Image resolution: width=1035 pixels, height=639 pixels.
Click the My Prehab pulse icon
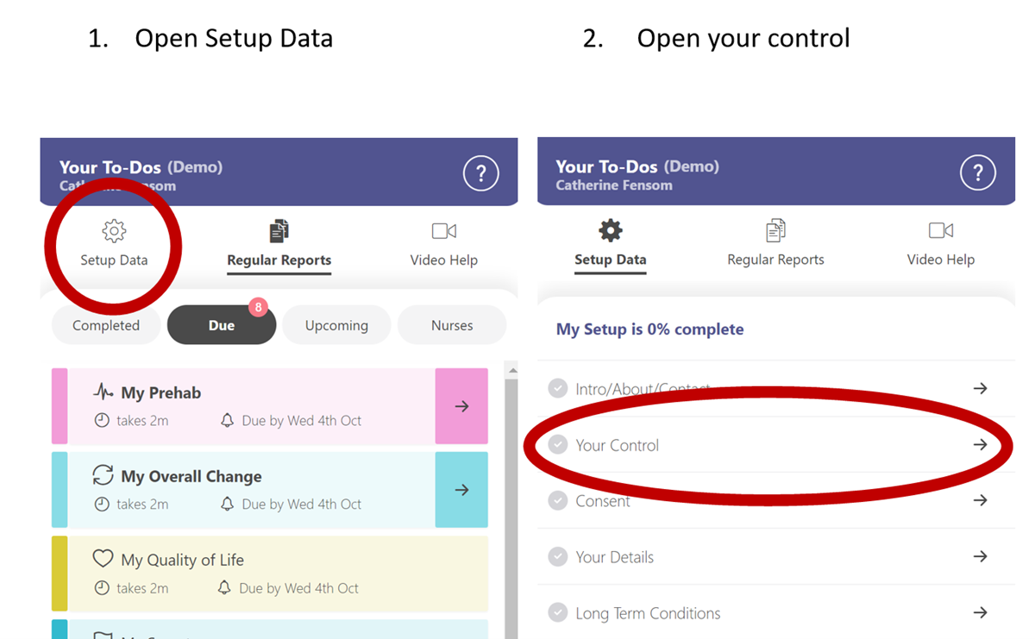point(103,393)
